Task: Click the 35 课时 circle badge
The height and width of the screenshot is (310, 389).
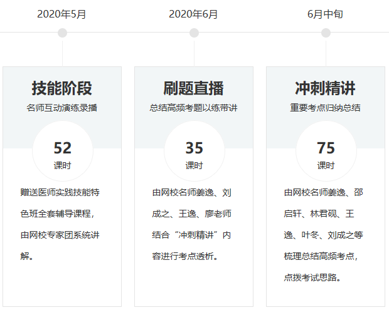Action: click(x=194, y=152)
